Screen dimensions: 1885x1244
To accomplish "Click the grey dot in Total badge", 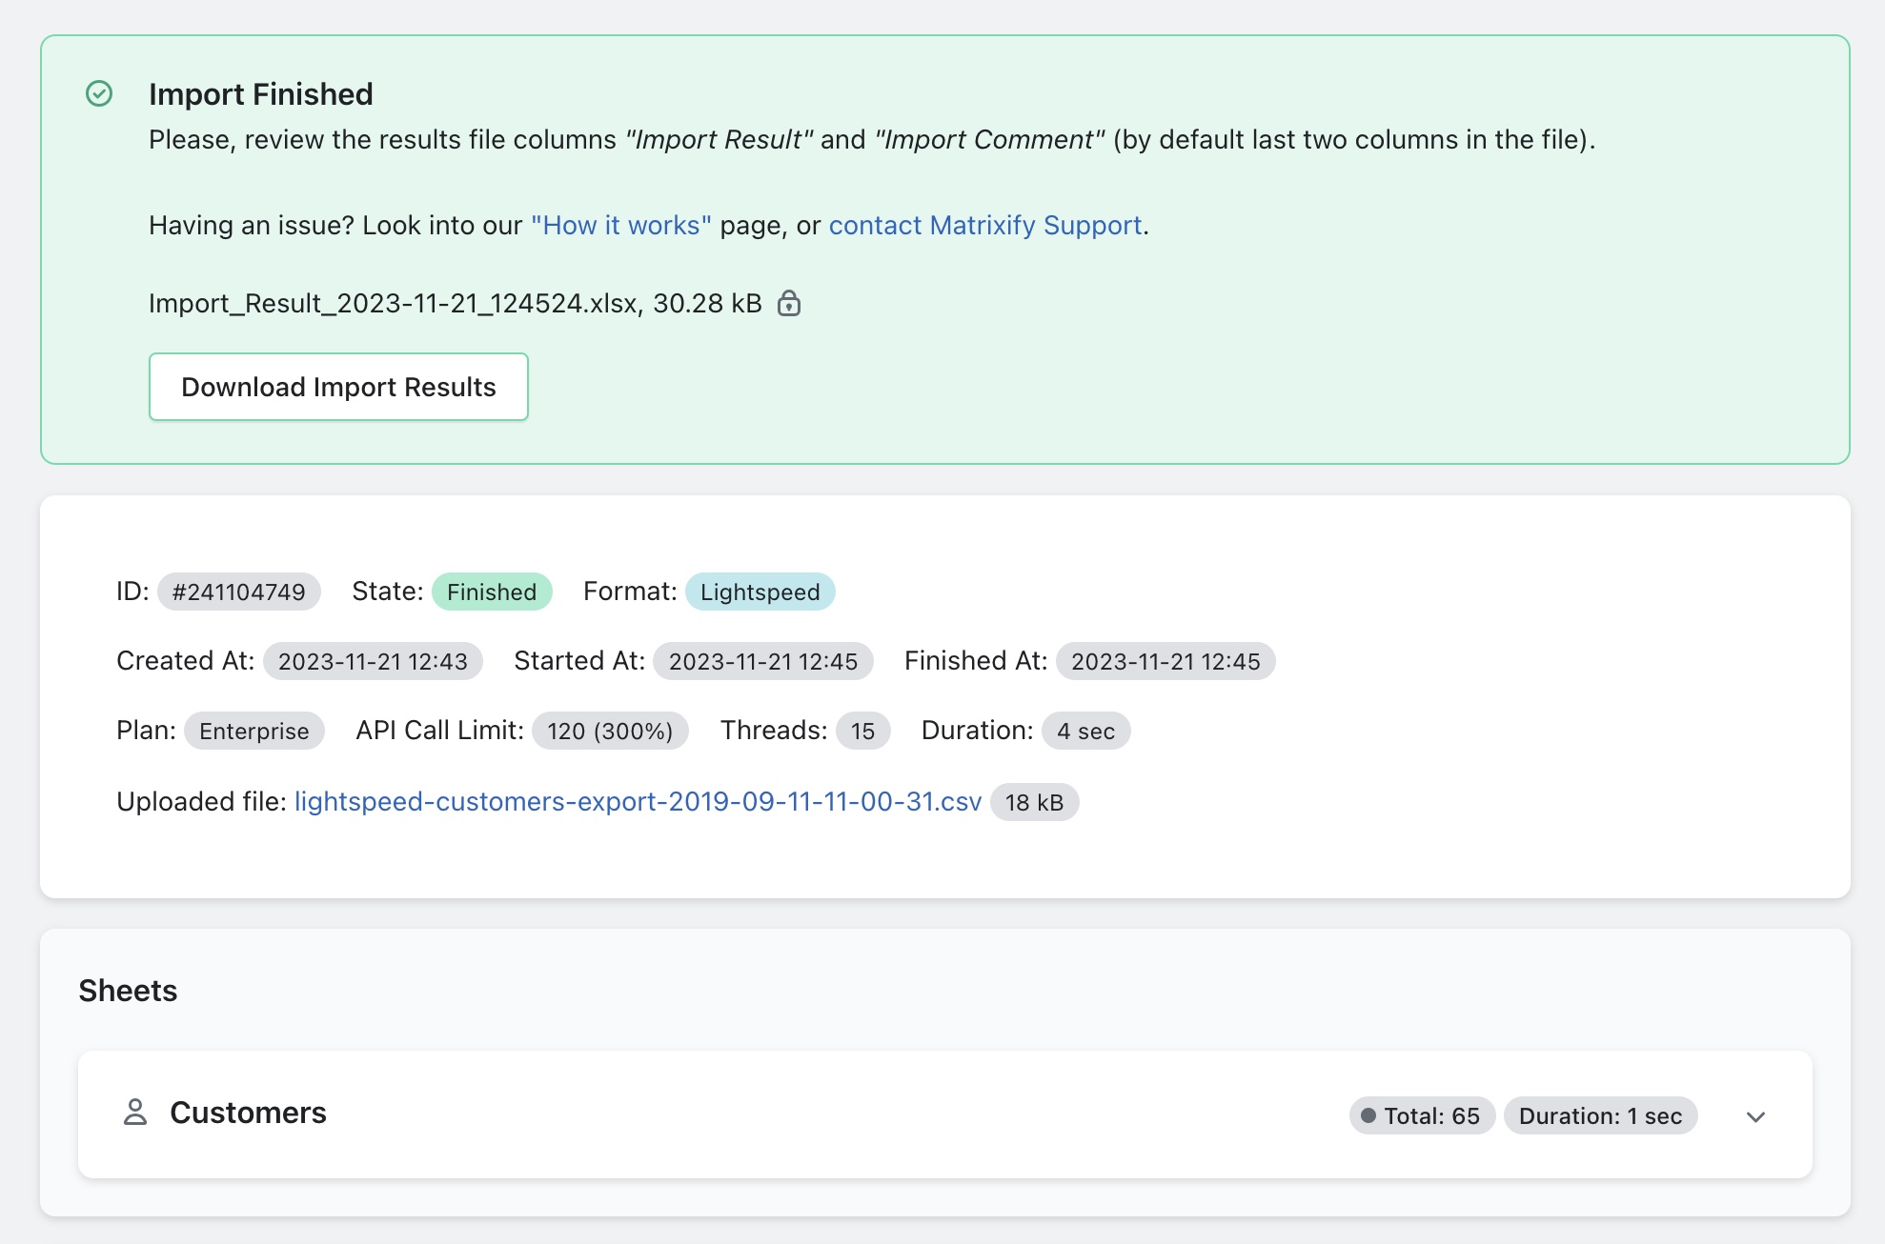I will pyautogui.click(x=1368, y=1115).
